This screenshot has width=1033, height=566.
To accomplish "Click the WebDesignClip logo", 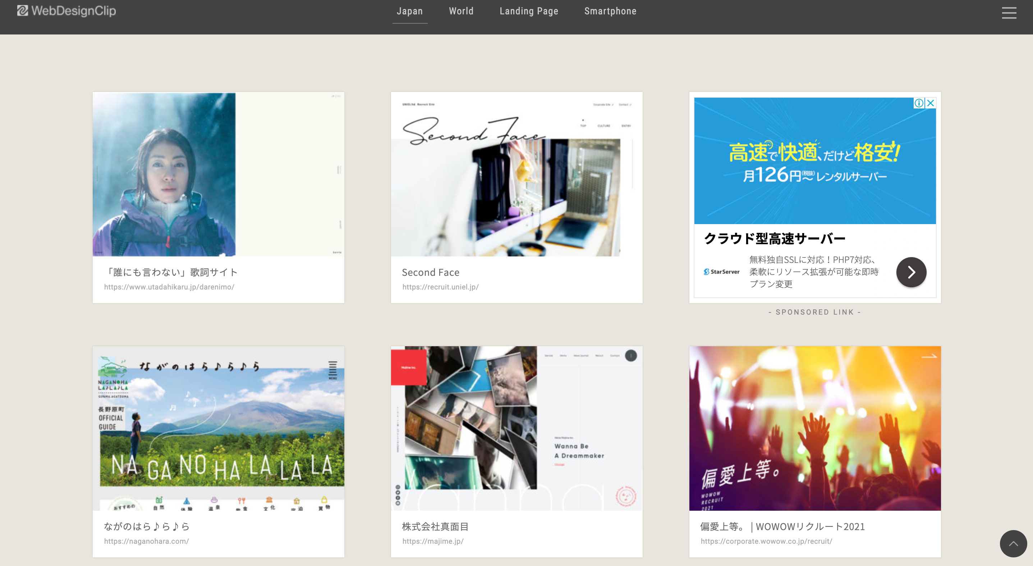I will [66, 11].
